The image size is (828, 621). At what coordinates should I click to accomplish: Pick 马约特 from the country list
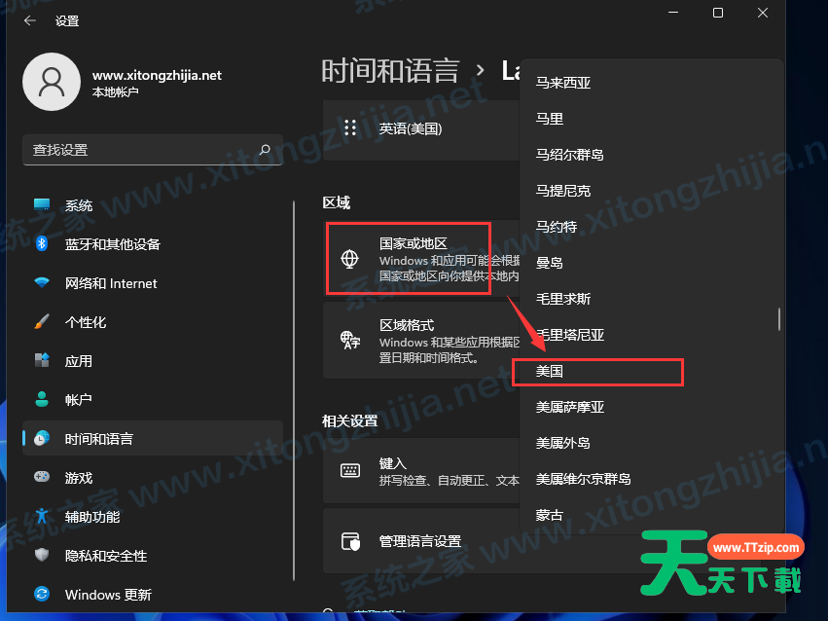[650, 227]
